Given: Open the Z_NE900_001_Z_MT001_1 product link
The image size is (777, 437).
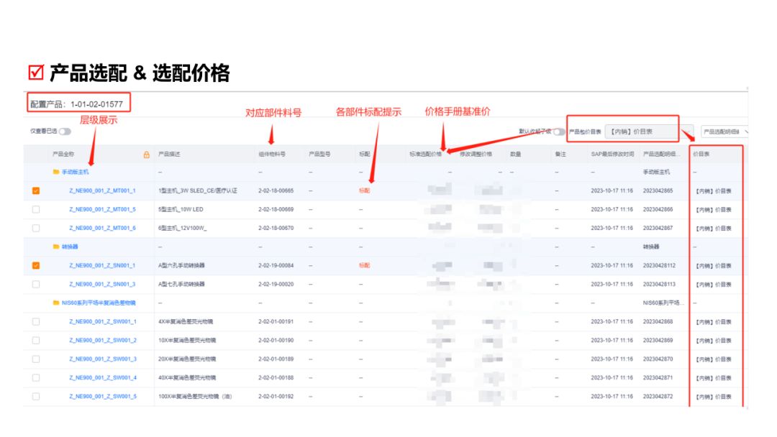Looking at the screenshot, I should click(x=102, y=190).
